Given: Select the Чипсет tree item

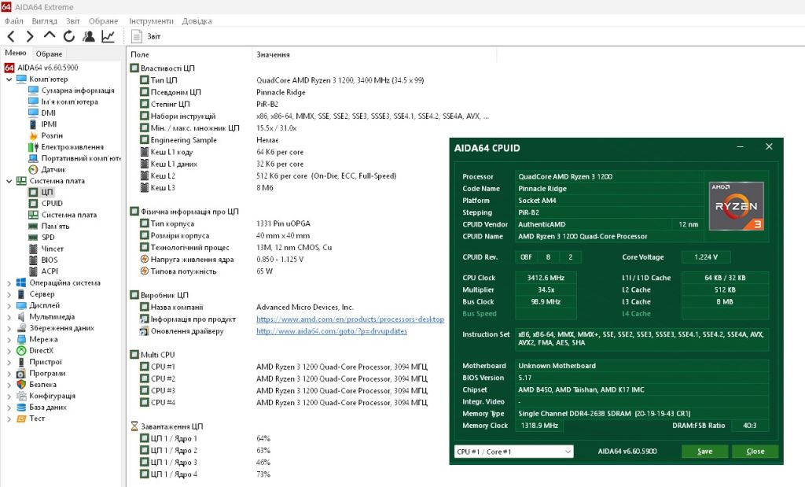Looking at the screenshot, I should [x=53, y=249].
